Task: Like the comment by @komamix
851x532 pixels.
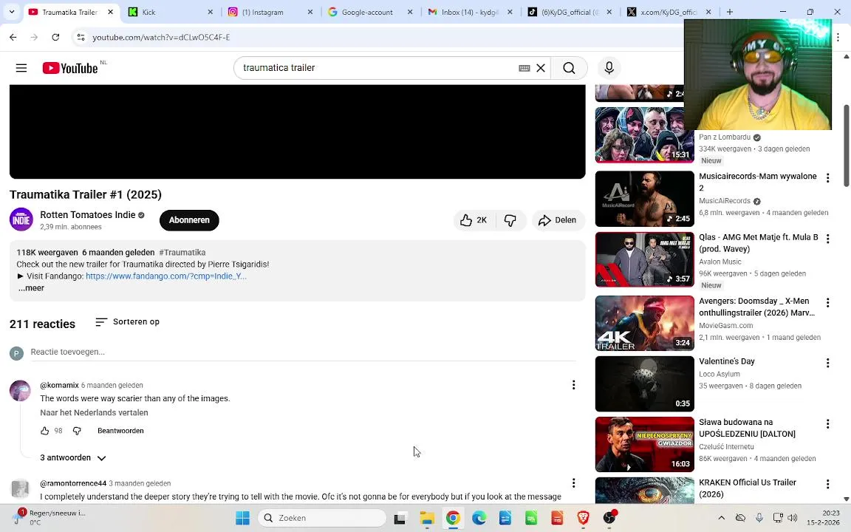Action: 44,431
